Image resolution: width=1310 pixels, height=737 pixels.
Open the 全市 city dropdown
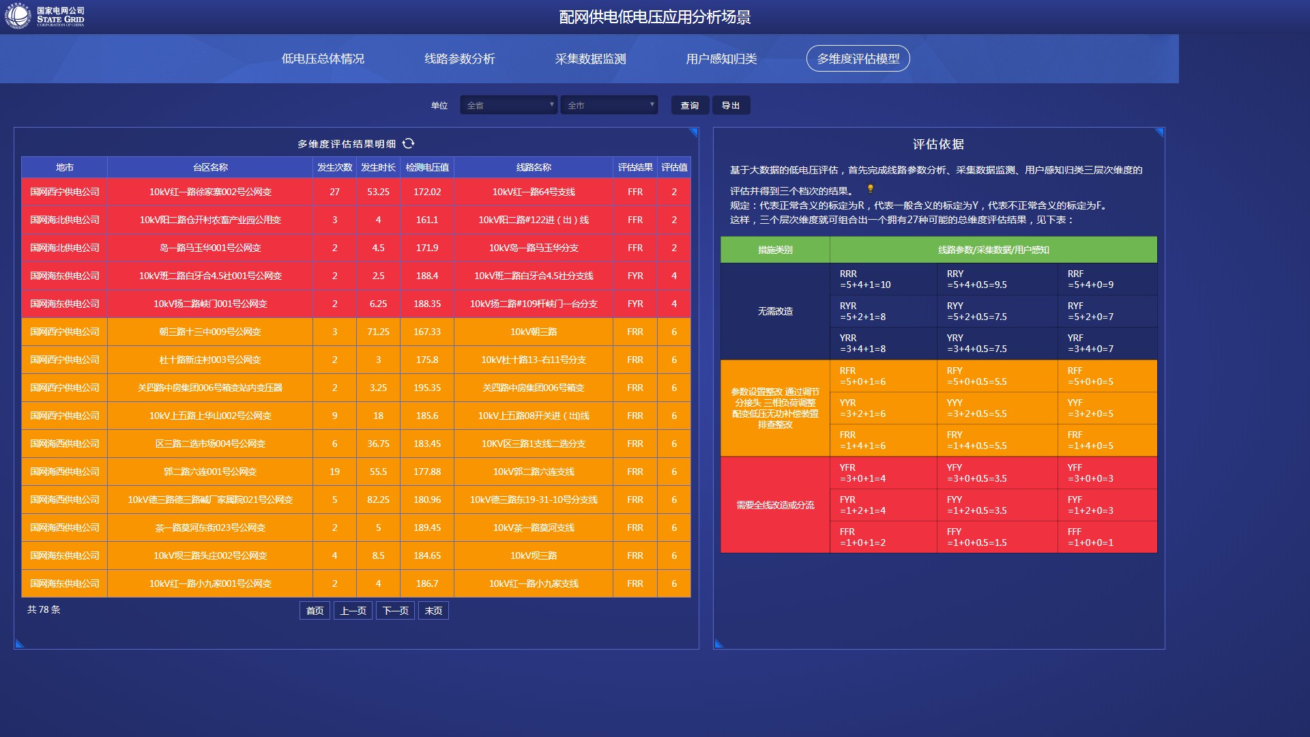coord(609,105)
